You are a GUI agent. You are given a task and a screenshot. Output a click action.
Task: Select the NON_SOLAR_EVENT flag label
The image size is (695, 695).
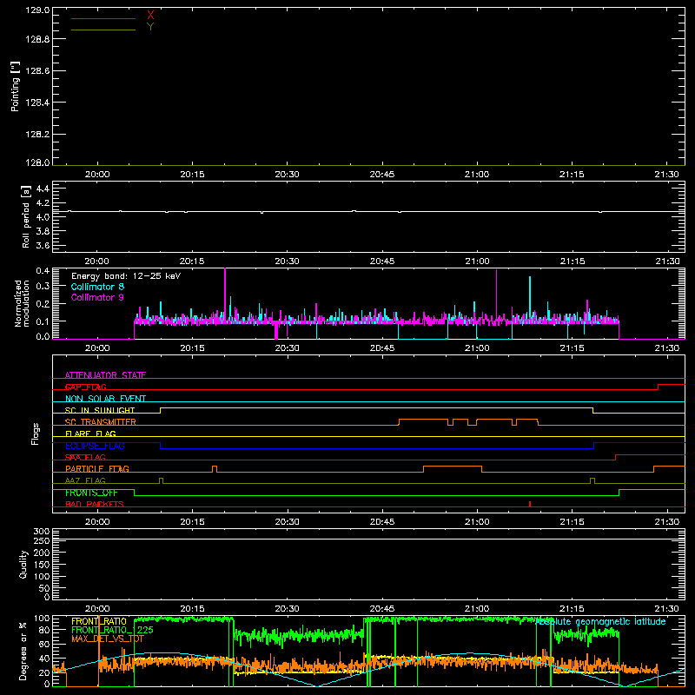(x=105, y=399)
